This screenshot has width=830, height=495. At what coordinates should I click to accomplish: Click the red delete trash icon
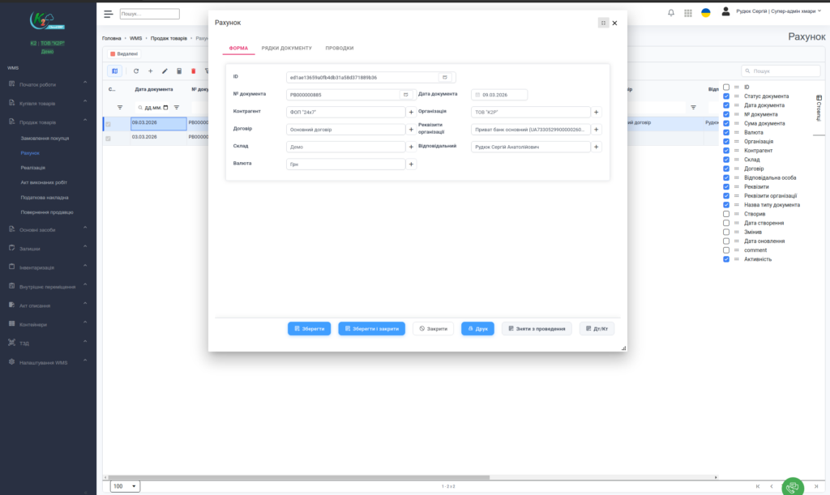[194, 71]
